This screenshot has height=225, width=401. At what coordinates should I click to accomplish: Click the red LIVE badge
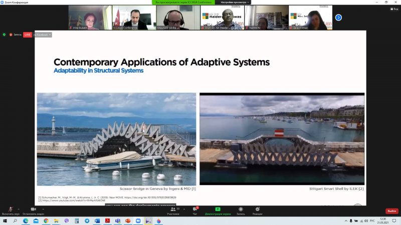28,34
